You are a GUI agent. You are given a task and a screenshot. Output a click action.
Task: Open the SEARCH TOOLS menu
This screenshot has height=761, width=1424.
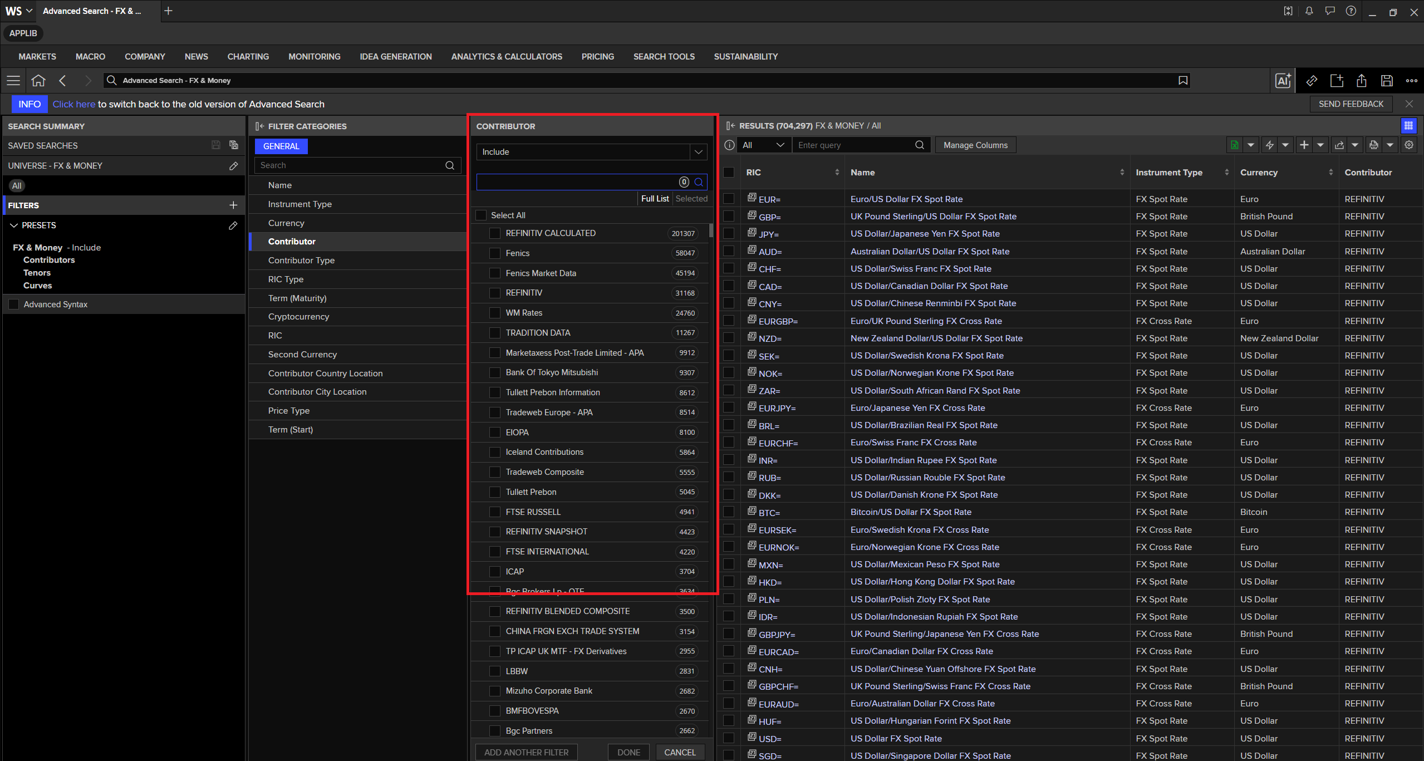point(664,57)
